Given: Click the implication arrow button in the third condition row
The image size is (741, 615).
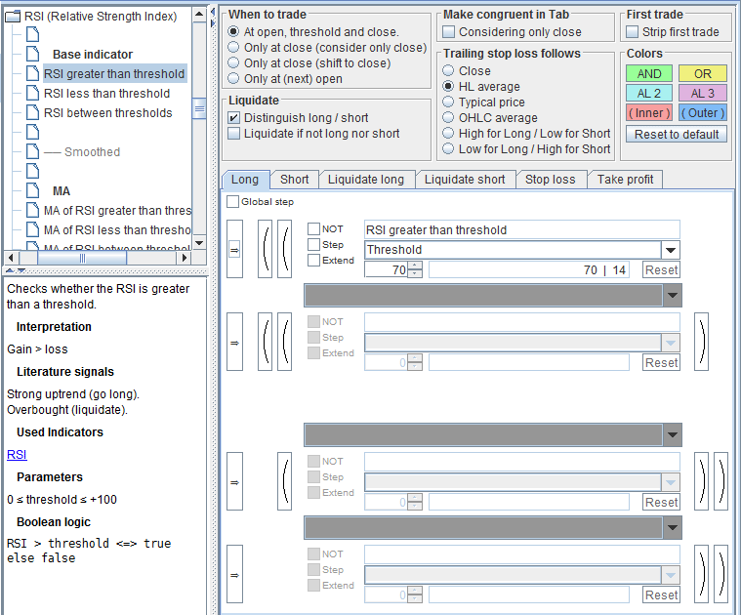Looking at the screenshot, I should (235, 481).
